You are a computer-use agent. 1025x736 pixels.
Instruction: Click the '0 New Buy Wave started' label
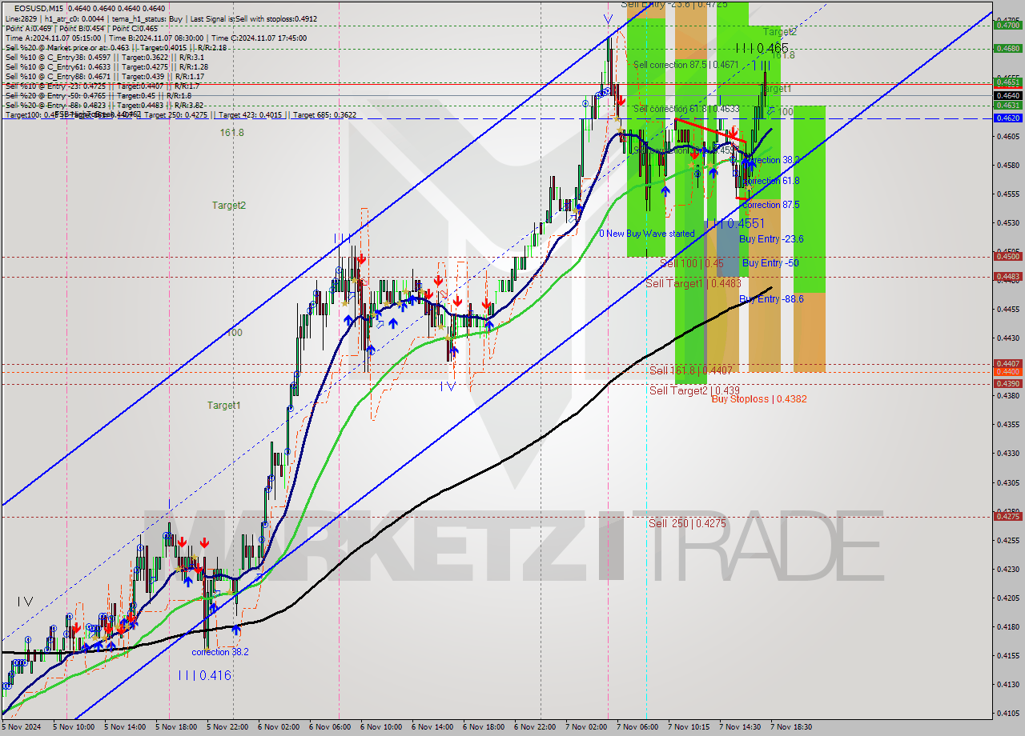[x=647, y=234]
